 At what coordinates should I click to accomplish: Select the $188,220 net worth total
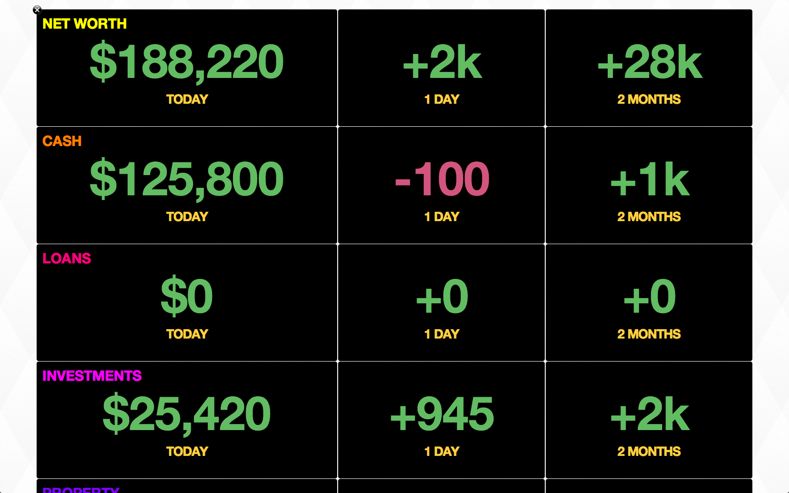(187, 62)
